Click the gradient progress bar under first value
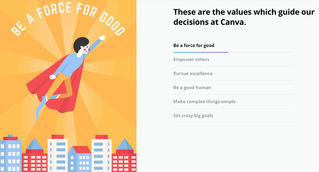 (x=201, y=52)
